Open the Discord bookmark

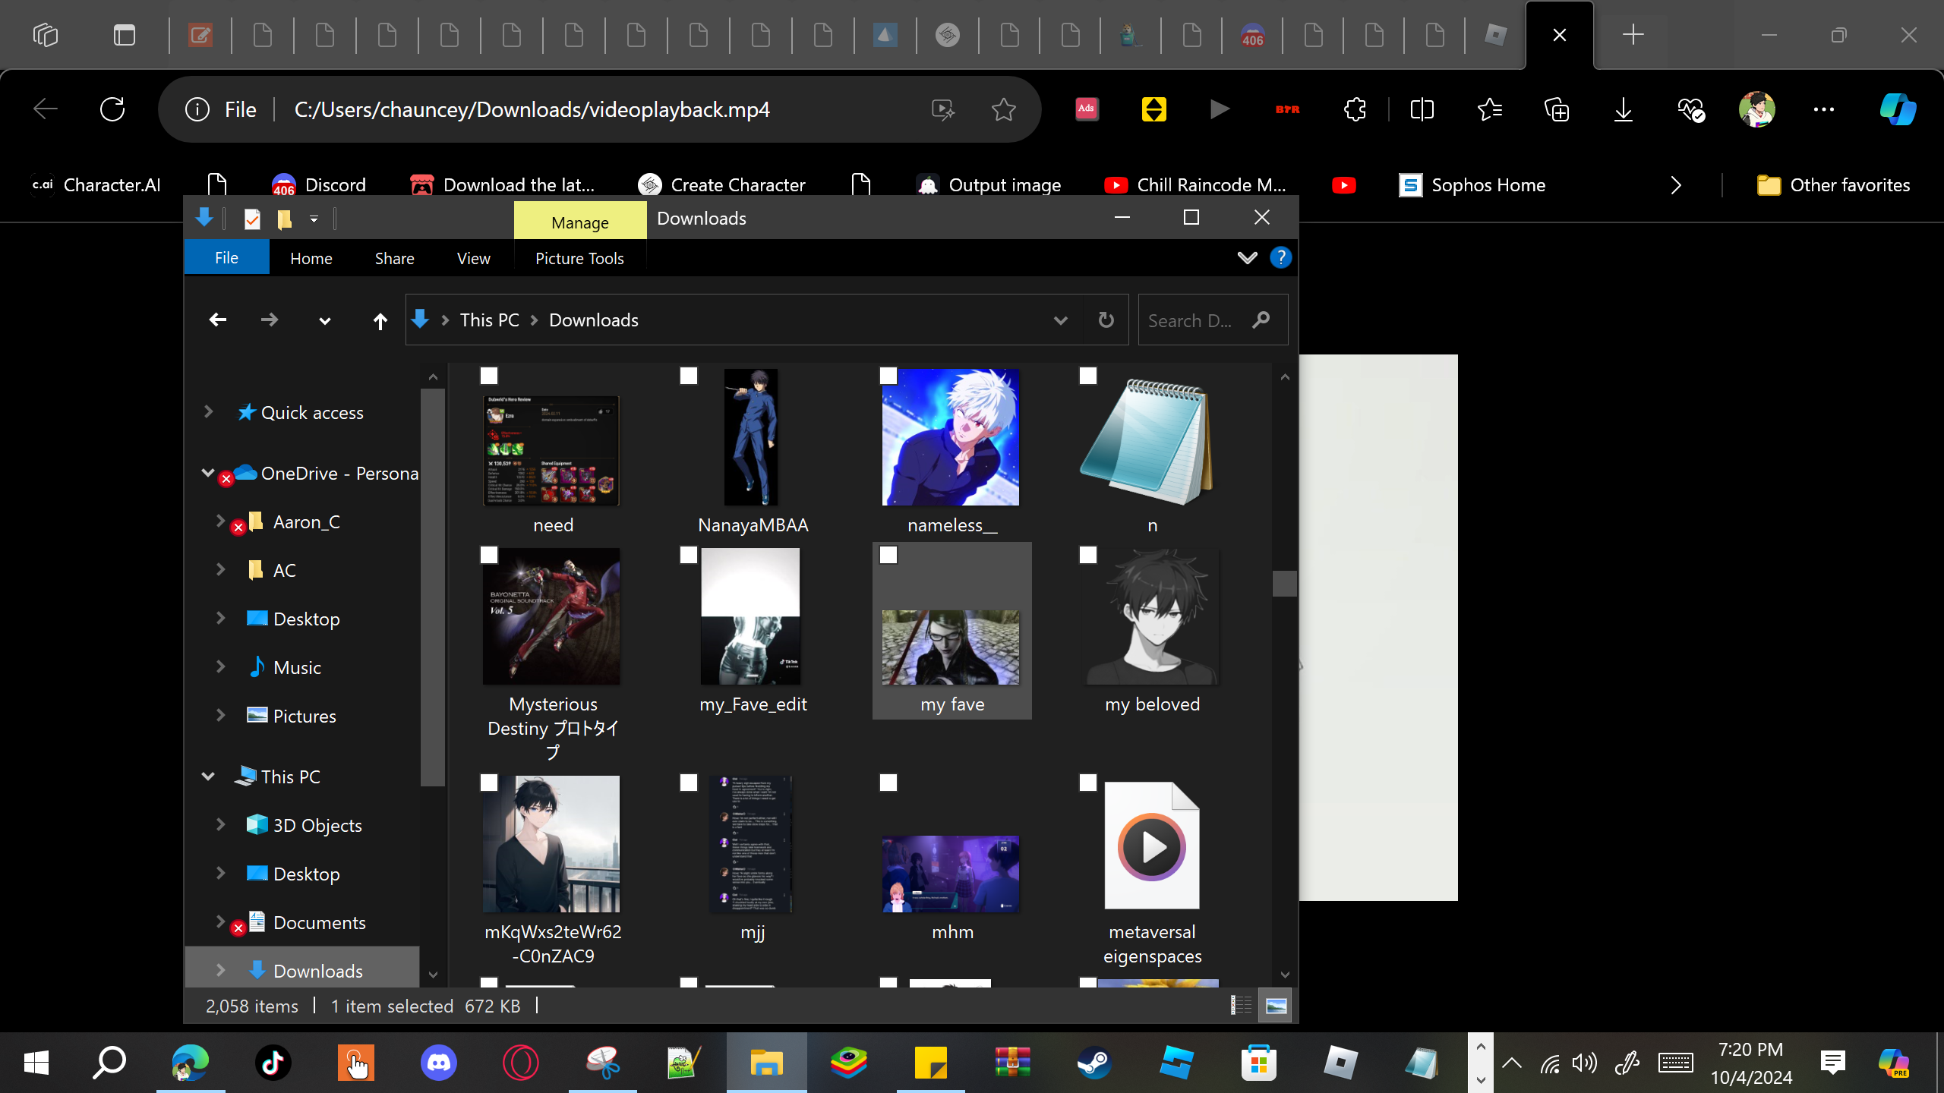tap(319, 185)
